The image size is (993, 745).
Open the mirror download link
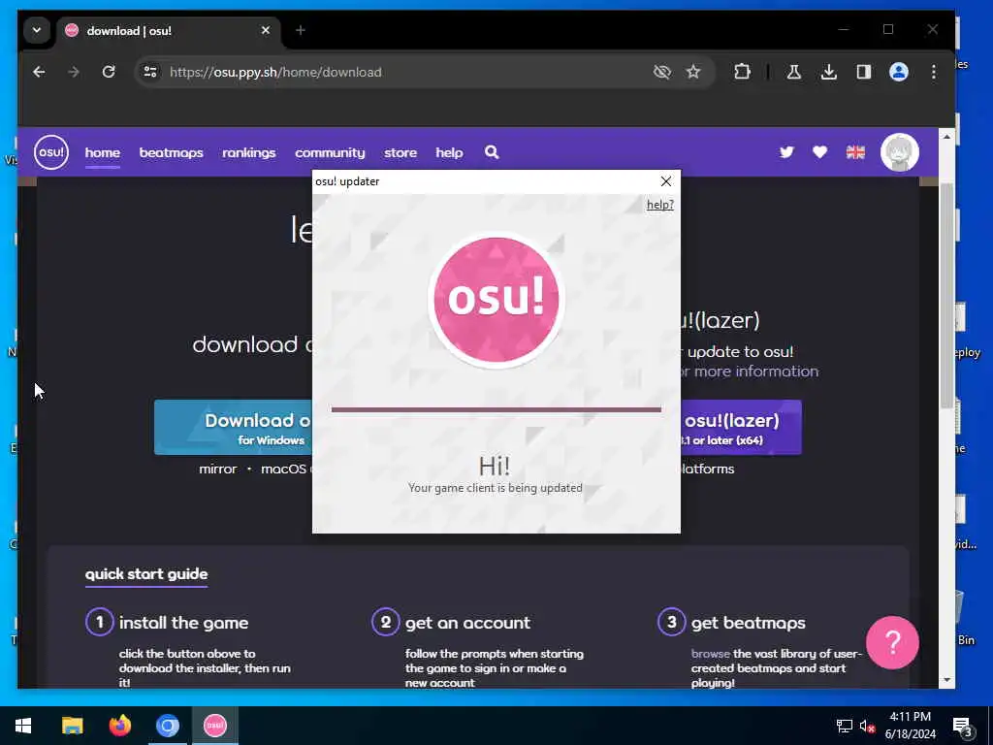tap(218, 470)
